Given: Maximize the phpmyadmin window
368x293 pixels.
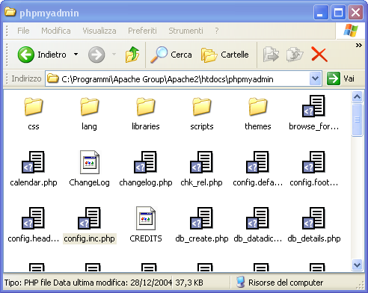Looking at the screenshot, I should [338, 13].
